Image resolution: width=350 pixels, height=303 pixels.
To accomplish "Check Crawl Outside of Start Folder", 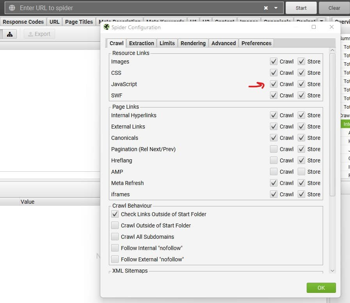I will tap(115, 225).
